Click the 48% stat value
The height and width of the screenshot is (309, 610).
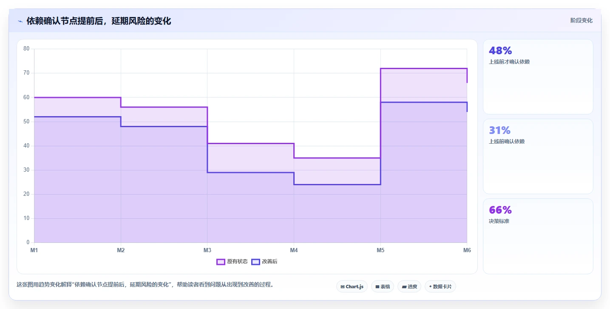[x=500, y=50]
